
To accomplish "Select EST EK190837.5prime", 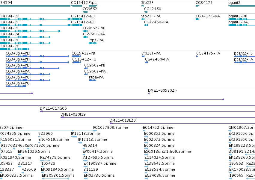I will (x=100, y=164).
